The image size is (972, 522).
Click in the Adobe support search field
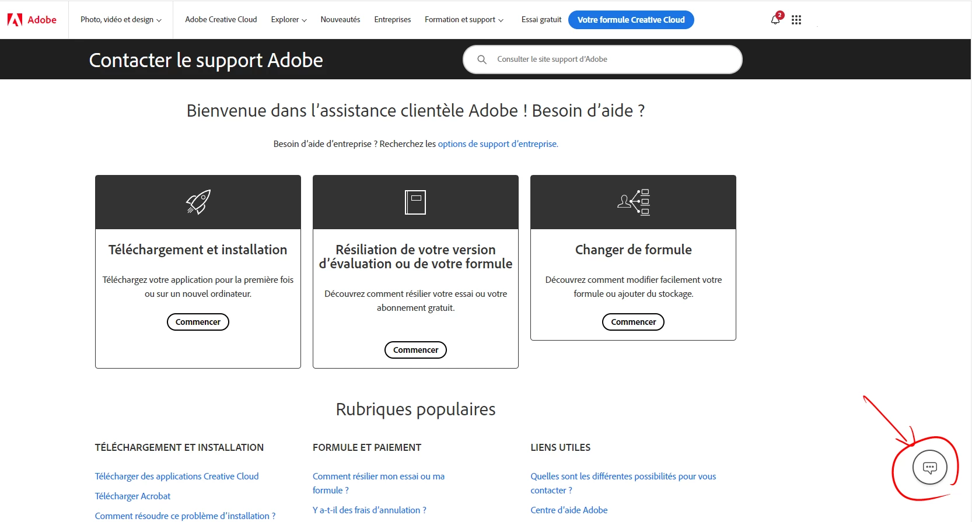(603, 59)
